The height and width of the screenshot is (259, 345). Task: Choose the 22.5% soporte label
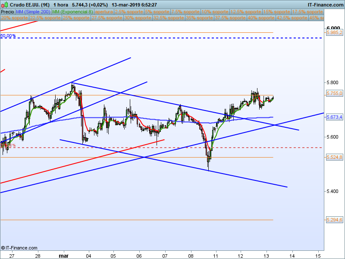point(45,18)
